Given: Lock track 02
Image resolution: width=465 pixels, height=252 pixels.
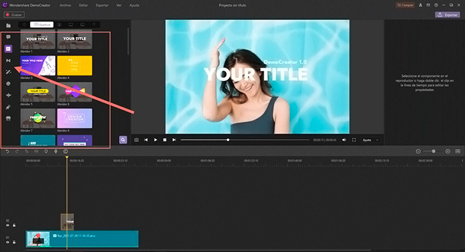Looking at the screenshot, I should pos(14,225).
